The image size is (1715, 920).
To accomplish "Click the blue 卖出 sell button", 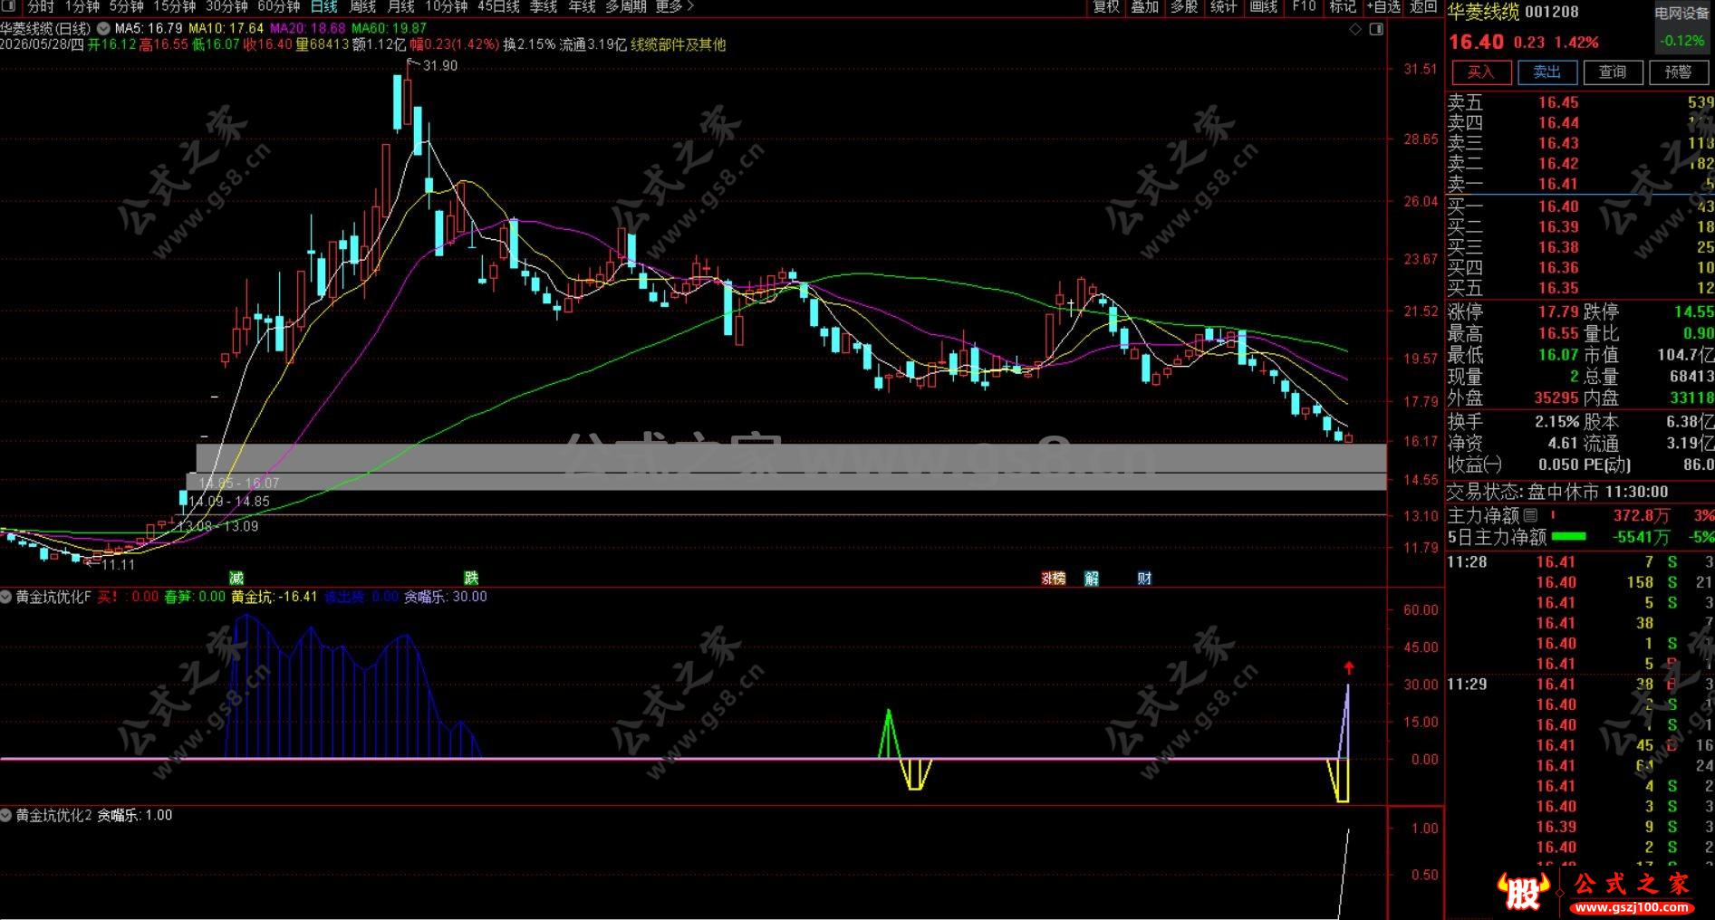I will pyautogui.click(x=1547, y=72).
